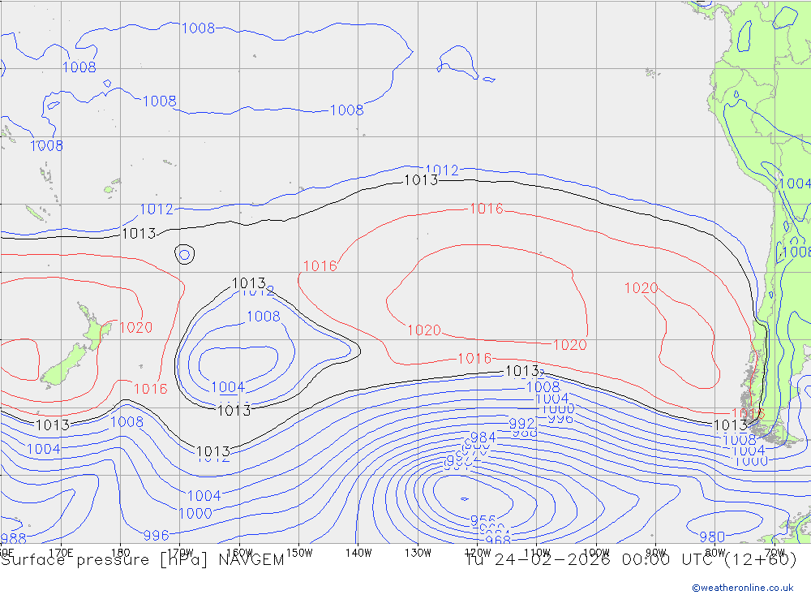Click the 110W longitude label
811x595 pixels.
[x=537, y=553]
